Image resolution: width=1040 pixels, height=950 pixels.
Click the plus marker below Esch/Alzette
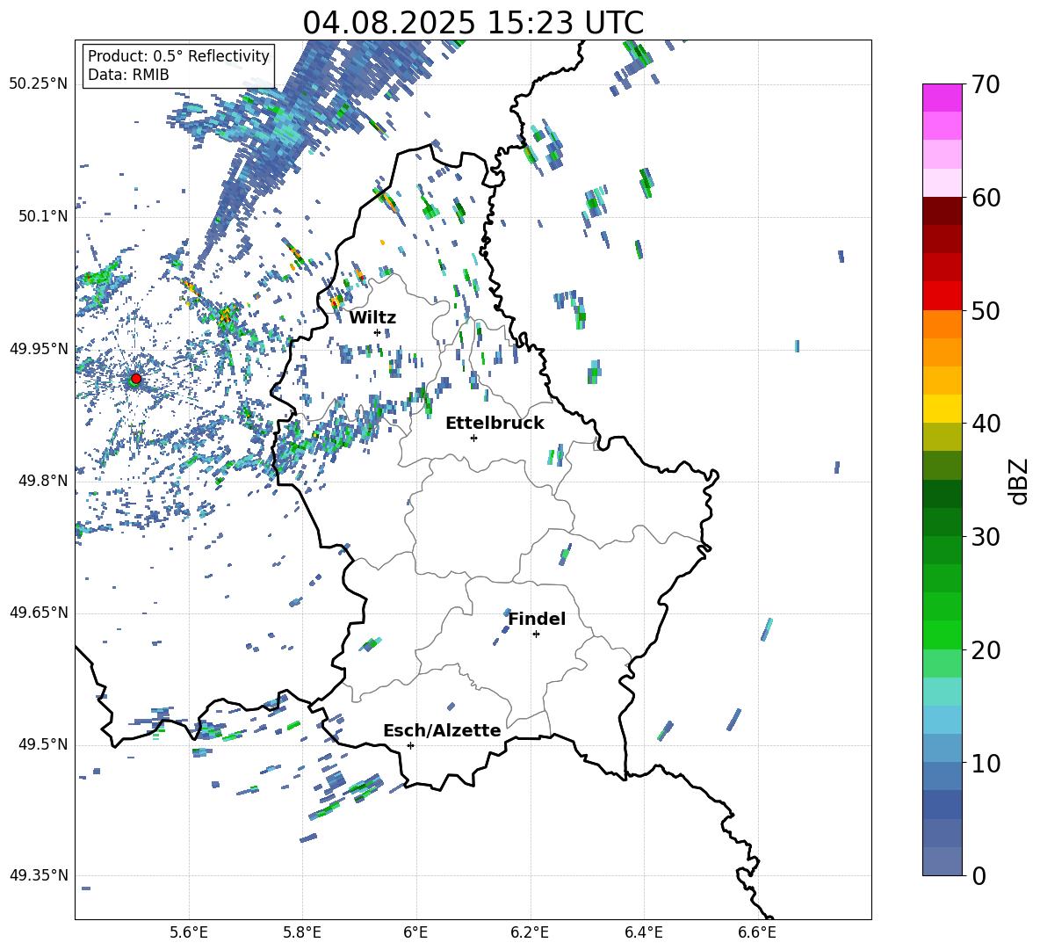[410, 745]
